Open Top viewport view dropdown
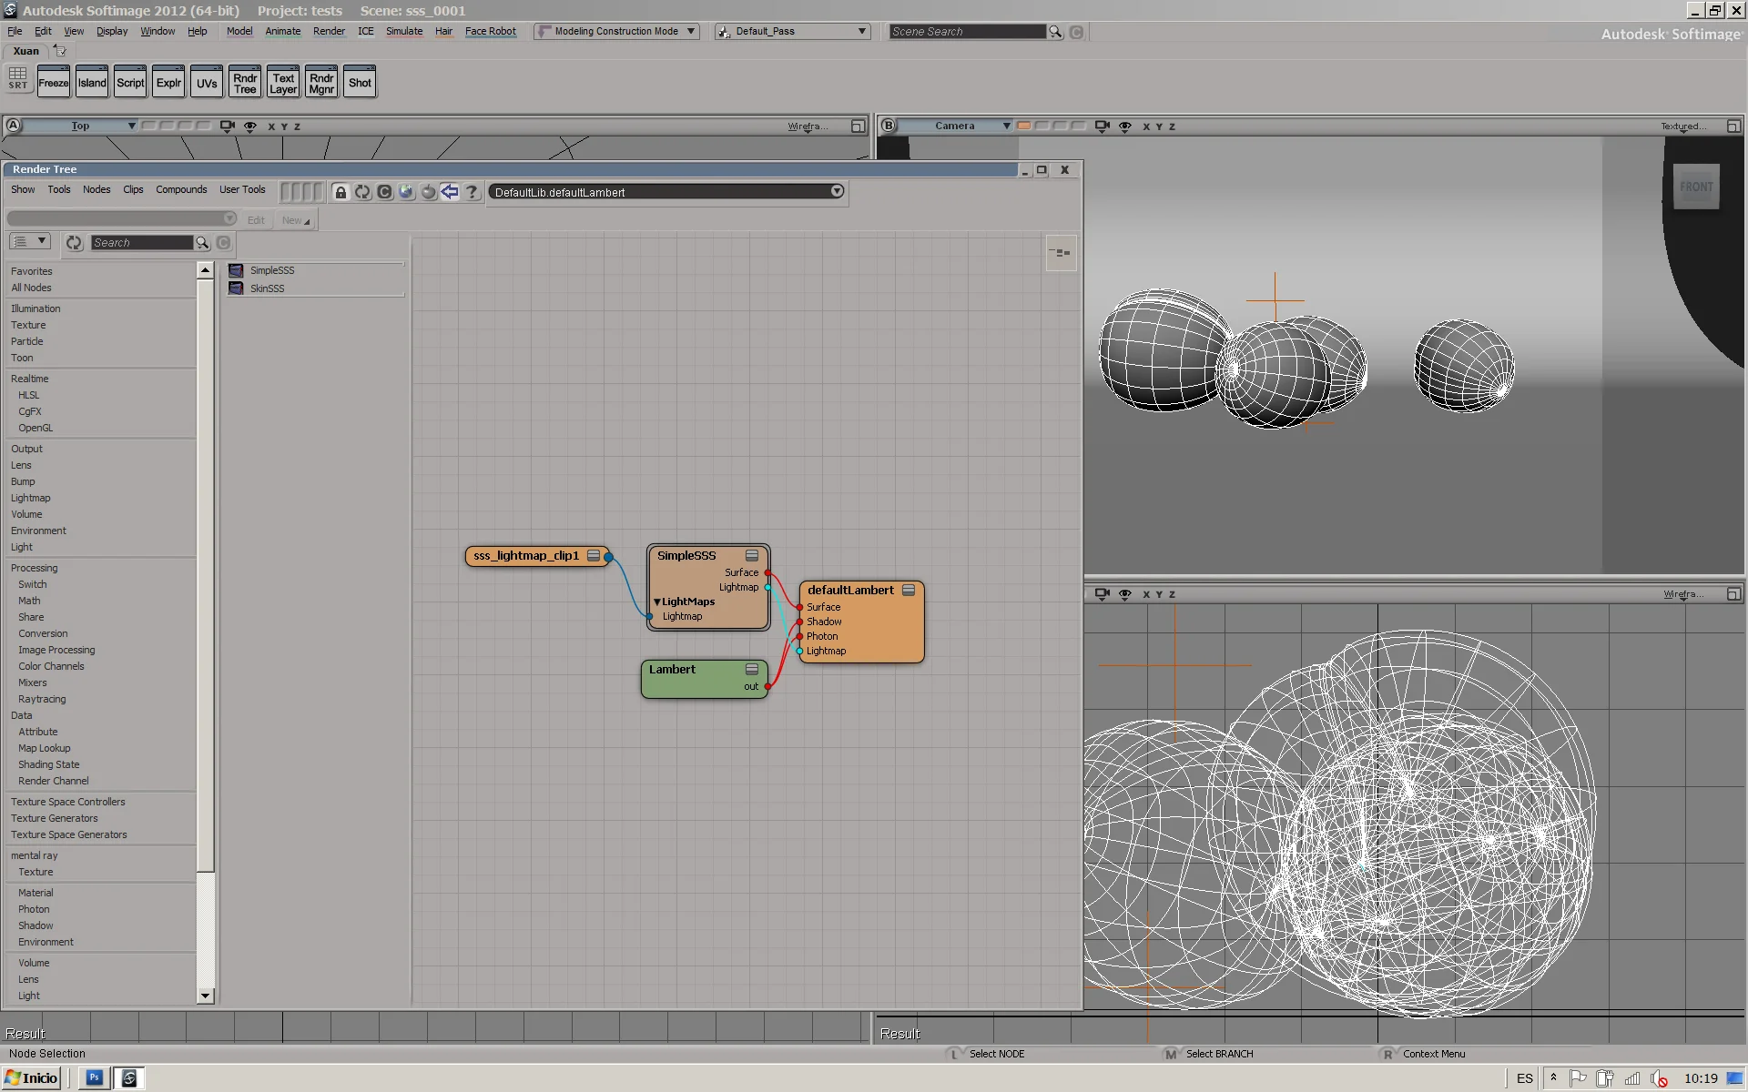Screen dimensions: 1748x1092 pos(80,126)
